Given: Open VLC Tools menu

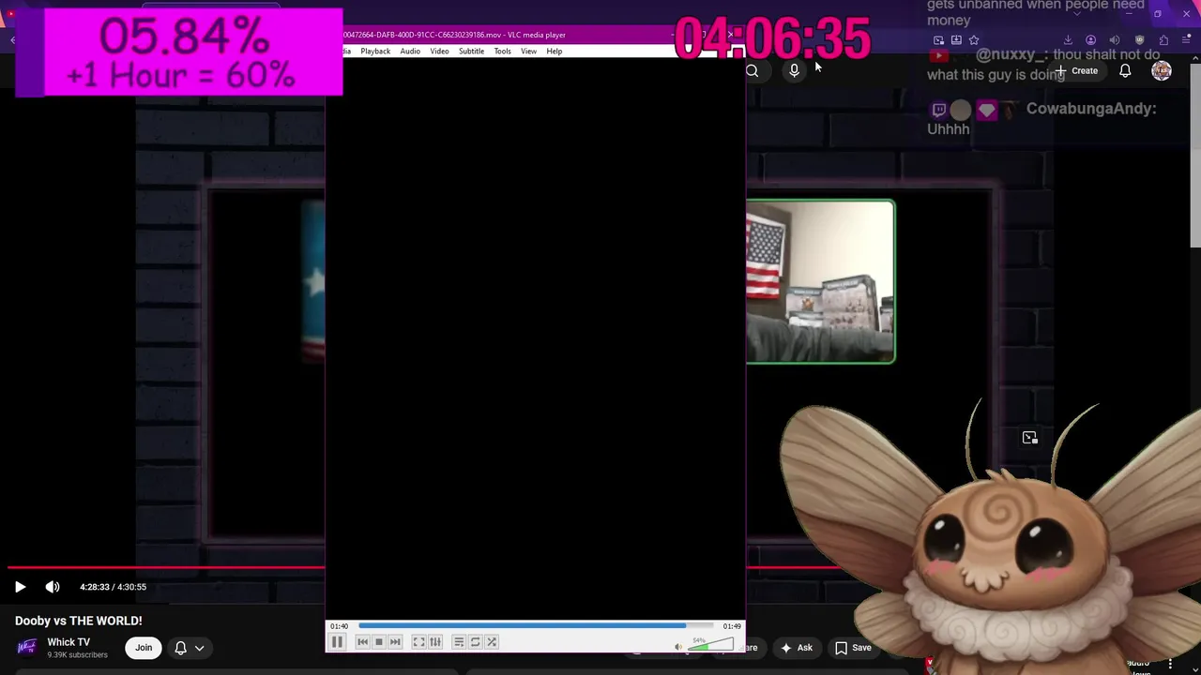Looking at the screenshot, I should click(502, 52).
